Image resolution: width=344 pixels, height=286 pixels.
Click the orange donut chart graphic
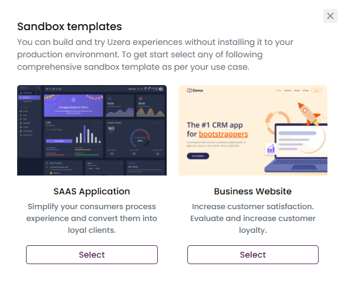(x=277, y=123)
